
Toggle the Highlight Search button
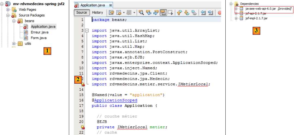[163, 12]
